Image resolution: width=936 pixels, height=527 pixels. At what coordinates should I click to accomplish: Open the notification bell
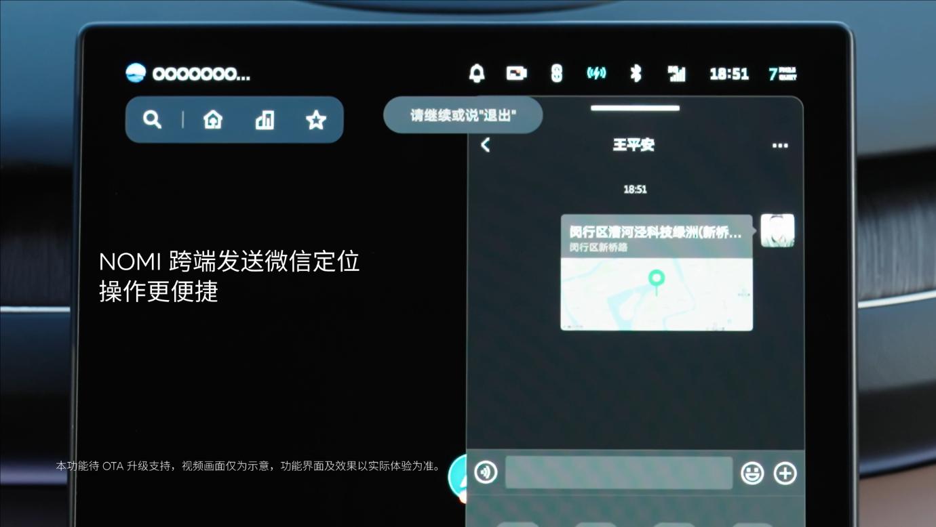pos(477,73)
